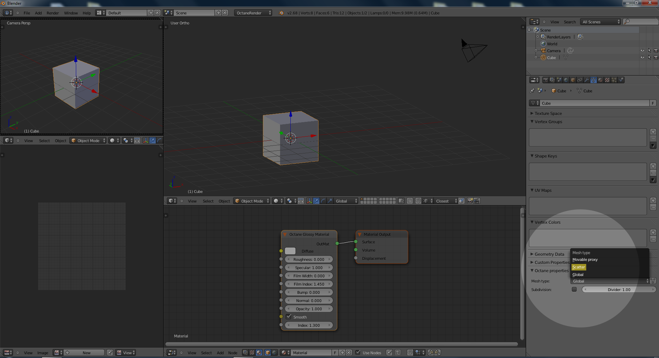Open the Modifiers wrench tab
This screenshot has width=659, height=358.
[x=587, y=80]
